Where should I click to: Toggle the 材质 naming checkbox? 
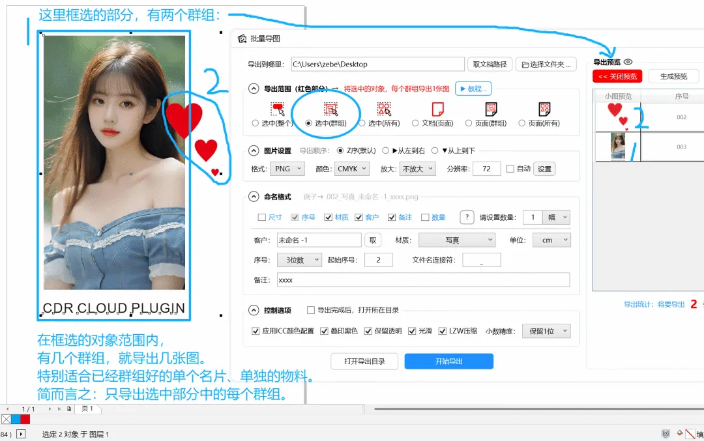(x=328, y=217)
